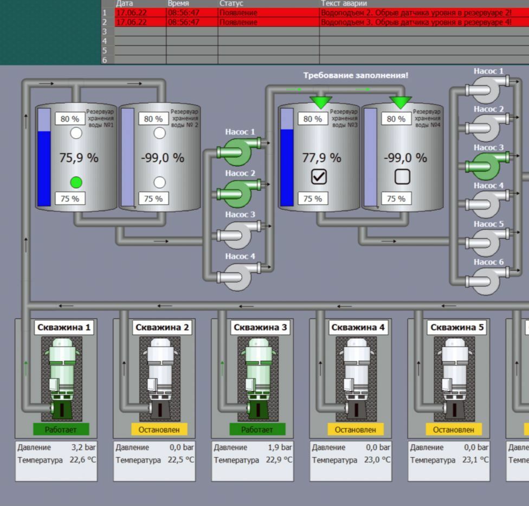529x506 pixels.
Task: Click green Работает status of Скважина 3
Action: (257, 430)
